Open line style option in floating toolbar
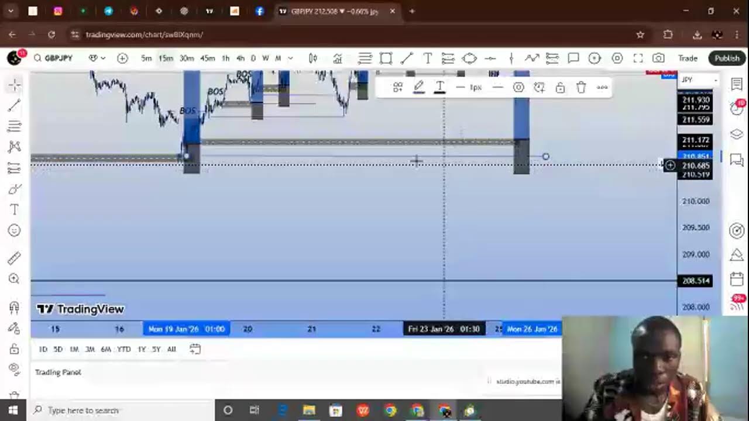This screenshot has width=749, height=421. (x=497, y=88)
